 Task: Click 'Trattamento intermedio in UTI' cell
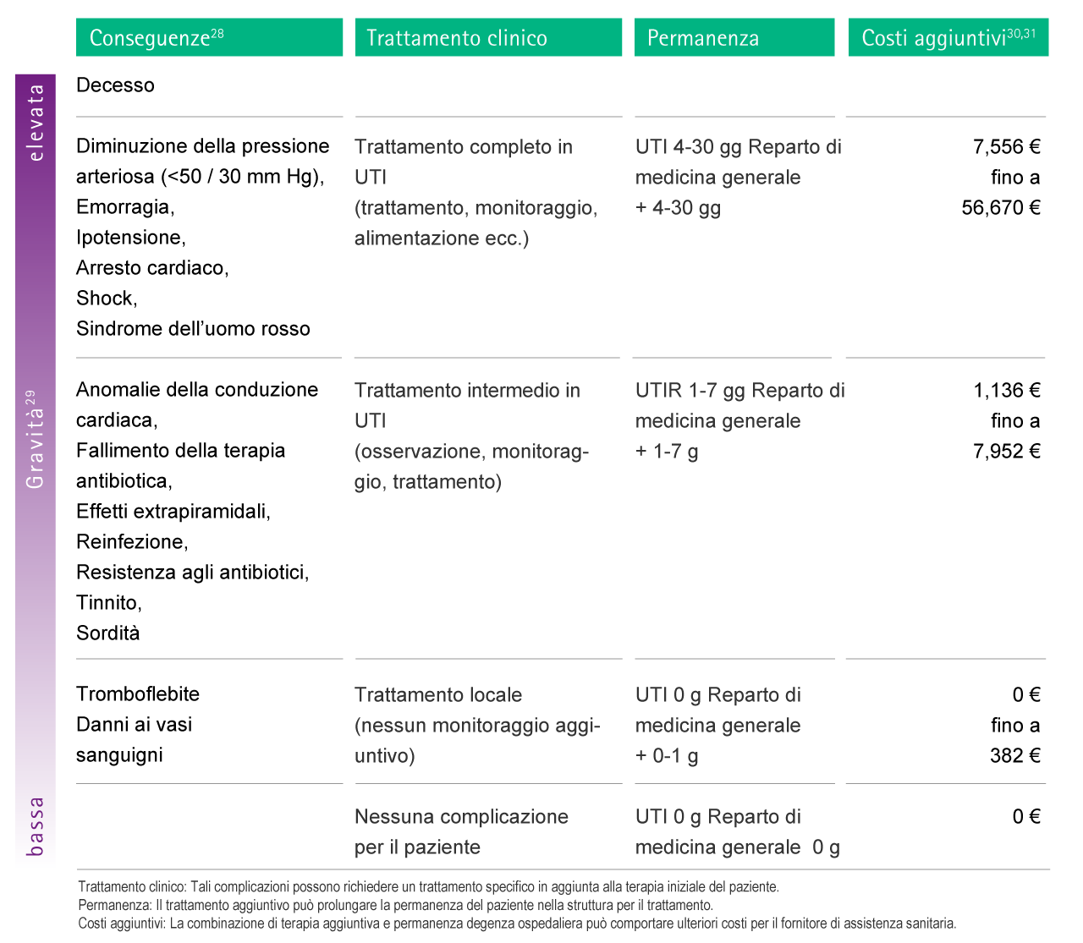pyautogui.click(x=467, y=391)
